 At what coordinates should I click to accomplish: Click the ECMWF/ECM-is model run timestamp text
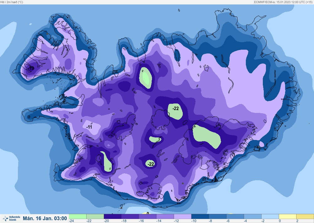284,2
